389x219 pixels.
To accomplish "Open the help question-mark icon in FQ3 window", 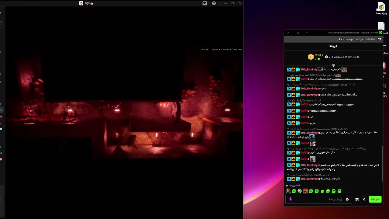I will pos(214,3).
